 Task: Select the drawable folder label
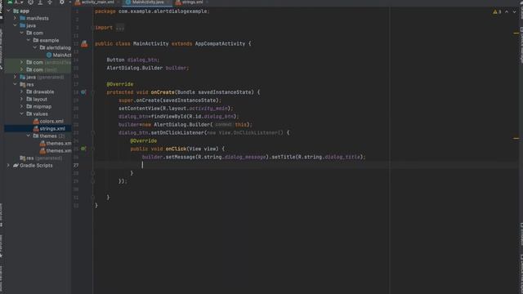43,91
